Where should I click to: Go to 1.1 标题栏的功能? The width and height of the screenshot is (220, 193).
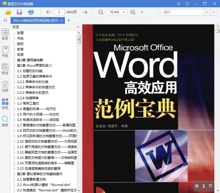click(x=30, y=71)
